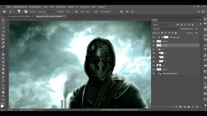Open the Окно menu
This screenshot has width=207, height=116.
point(93,7)
